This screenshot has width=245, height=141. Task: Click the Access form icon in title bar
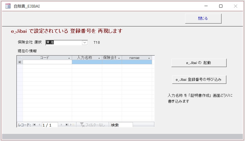8,6
